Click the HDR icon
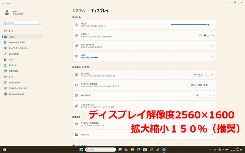 coord(77,56)
